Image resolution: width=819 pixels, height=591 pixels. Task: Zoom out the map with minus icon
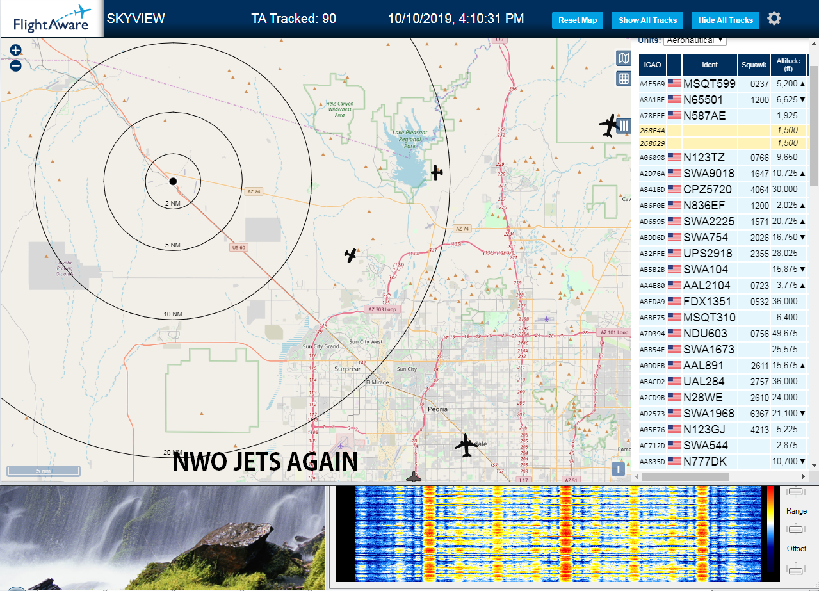(16, 65)
